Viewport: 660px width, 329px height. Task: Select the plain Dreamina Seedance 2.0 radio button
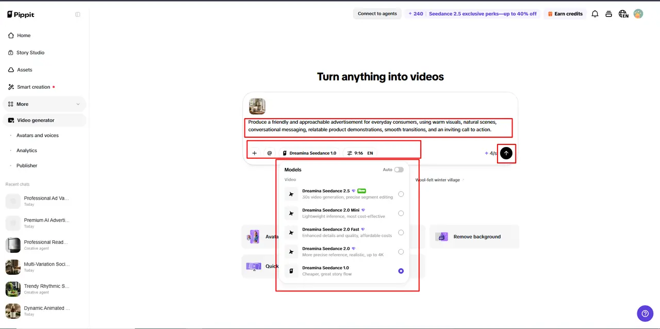pyautogui.click(x=401, y=252)
